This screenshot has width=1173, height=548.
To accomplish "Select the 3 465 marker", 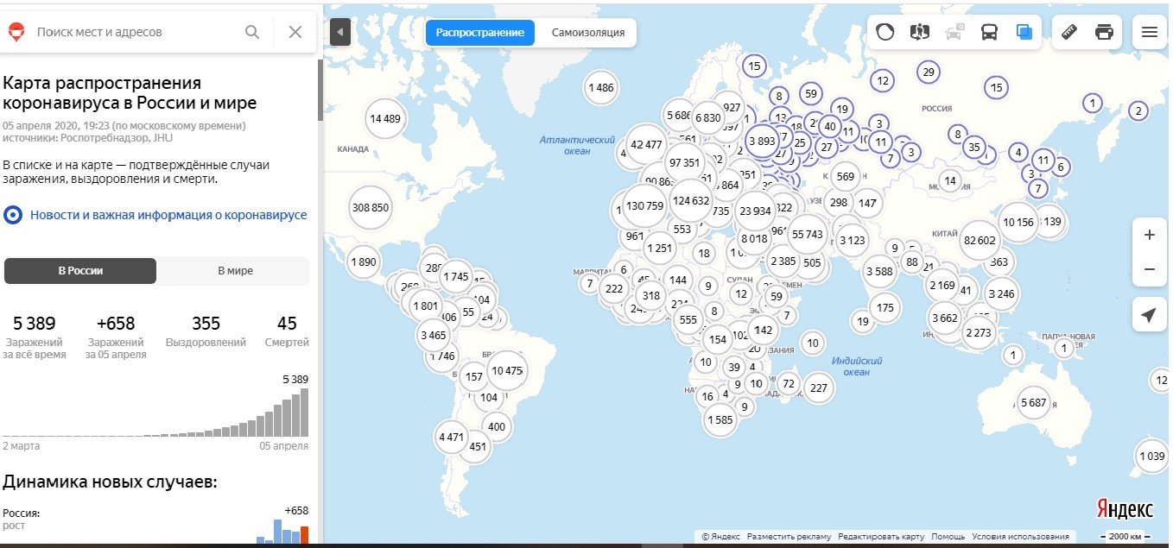I will [x=434, y=335].
